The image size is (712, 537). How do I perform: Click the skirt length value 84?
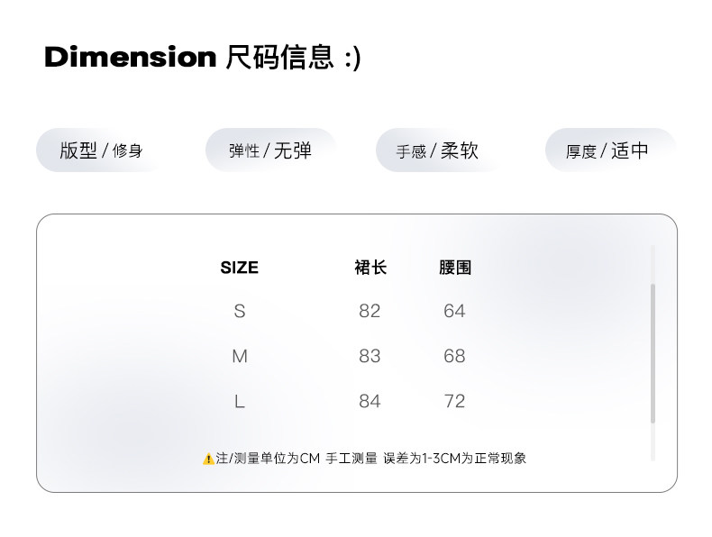370,401
